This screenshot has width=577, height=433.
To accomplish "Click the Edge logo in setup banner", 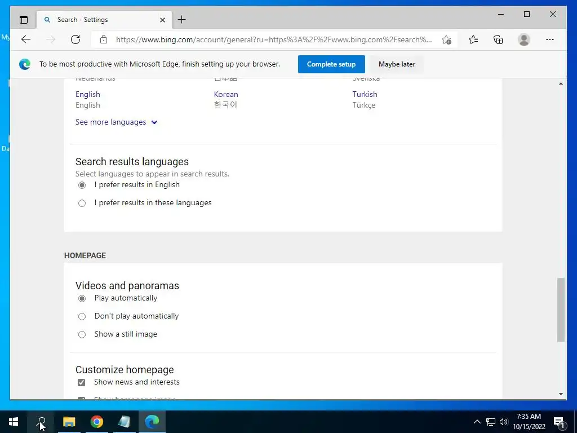I will (x=25, y=64).
